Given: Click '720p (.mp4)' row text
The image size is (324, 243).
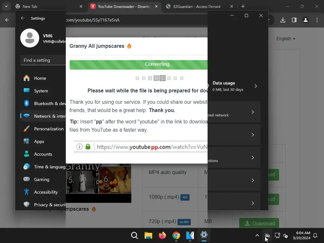Looking at the screenshot, I should (162, 221).
